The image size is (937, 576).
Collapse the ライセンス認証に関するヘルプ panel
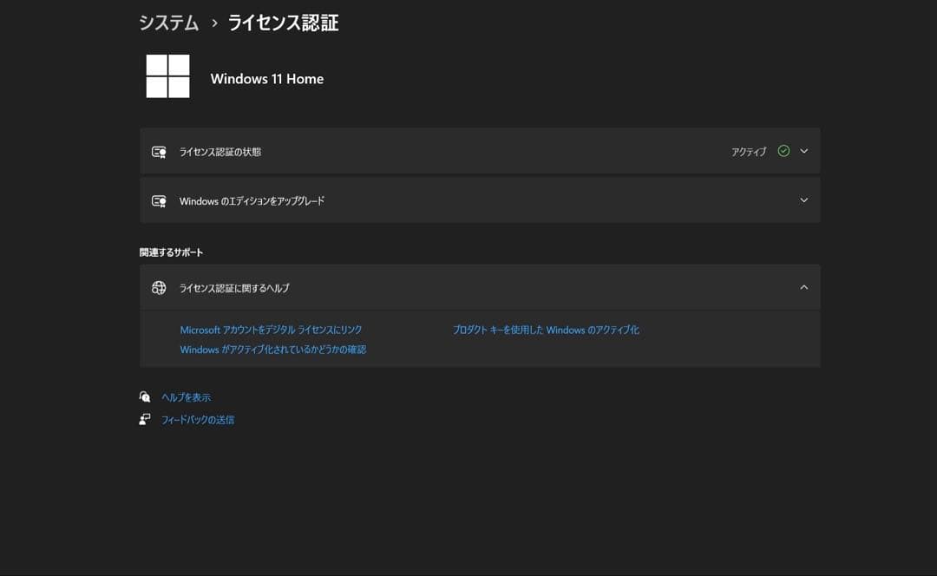coord(803,286)
